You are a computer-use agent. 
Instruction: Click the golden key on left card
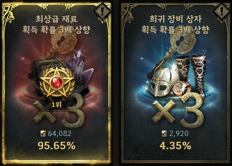(61, 45)
